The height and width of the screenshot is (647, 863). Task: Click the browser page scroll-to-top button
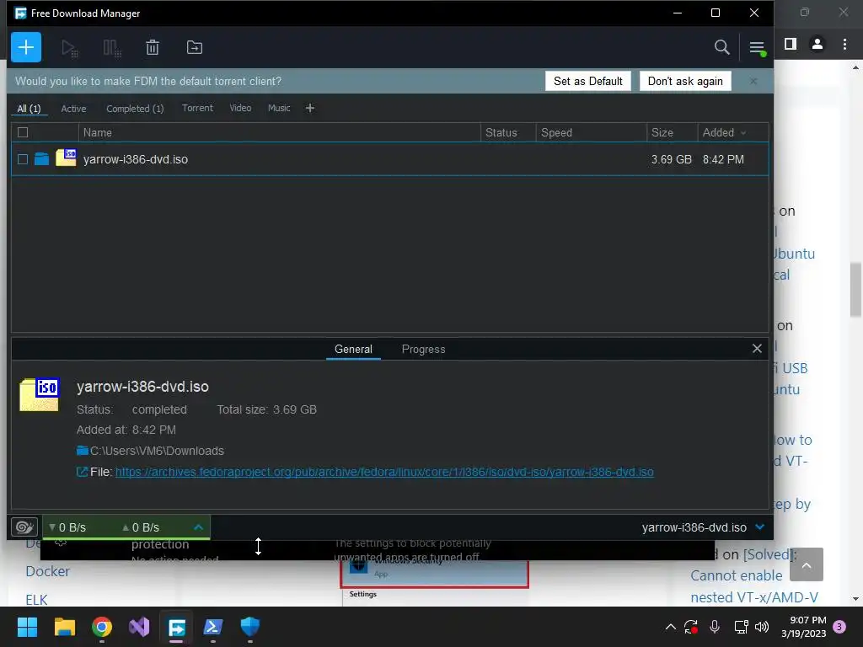(807, 564)
